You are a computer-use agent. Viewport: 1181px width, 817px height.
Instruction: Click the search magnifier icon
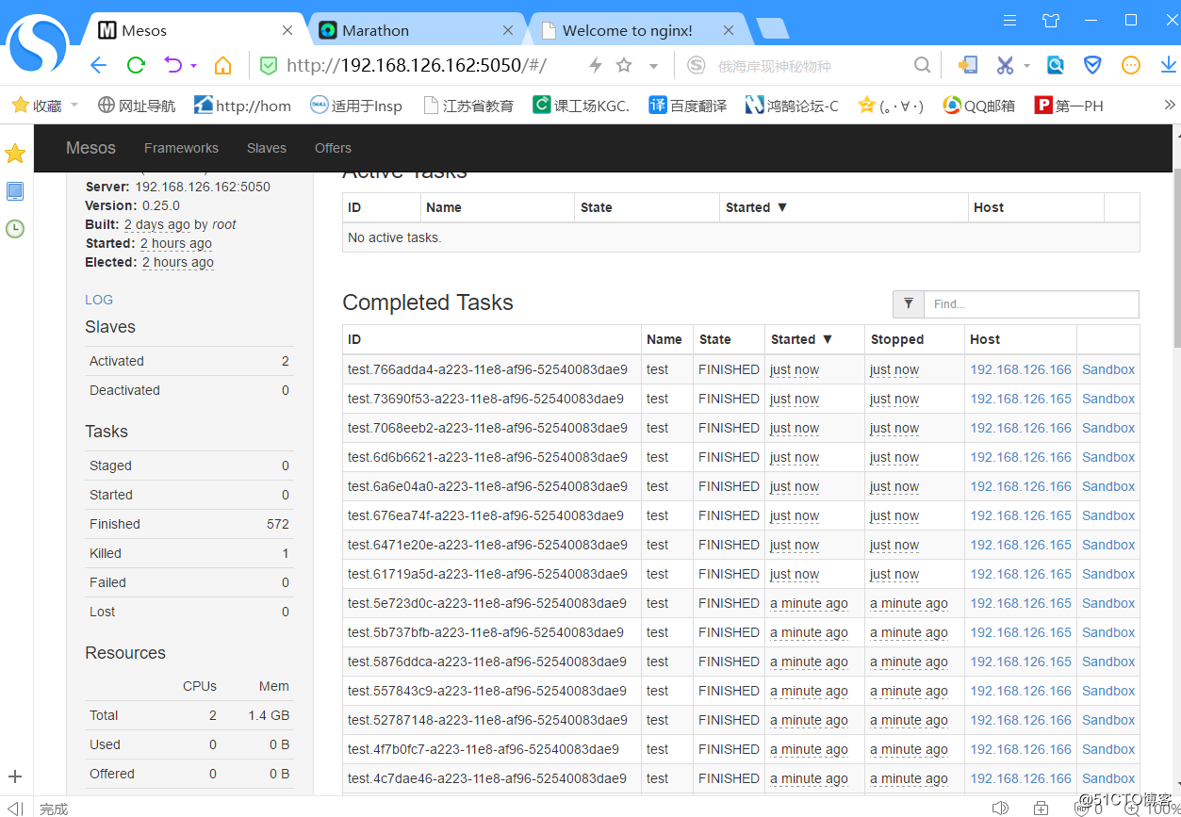pos(923,65)
